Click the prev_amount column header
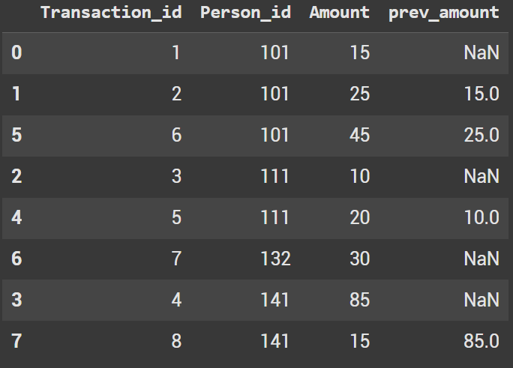The height and width of the screenshot is (368, 513). point(444,13)
